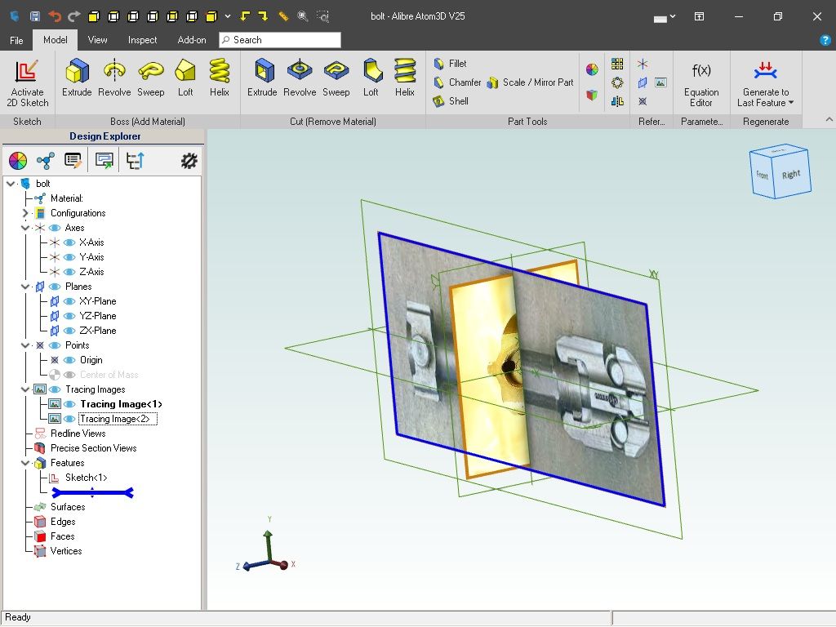The width and height of the screenshot is (836, 627).
Task: Switch to the Inspect ribbon tab
Action: pyautogui.click(x=142, y=40)
